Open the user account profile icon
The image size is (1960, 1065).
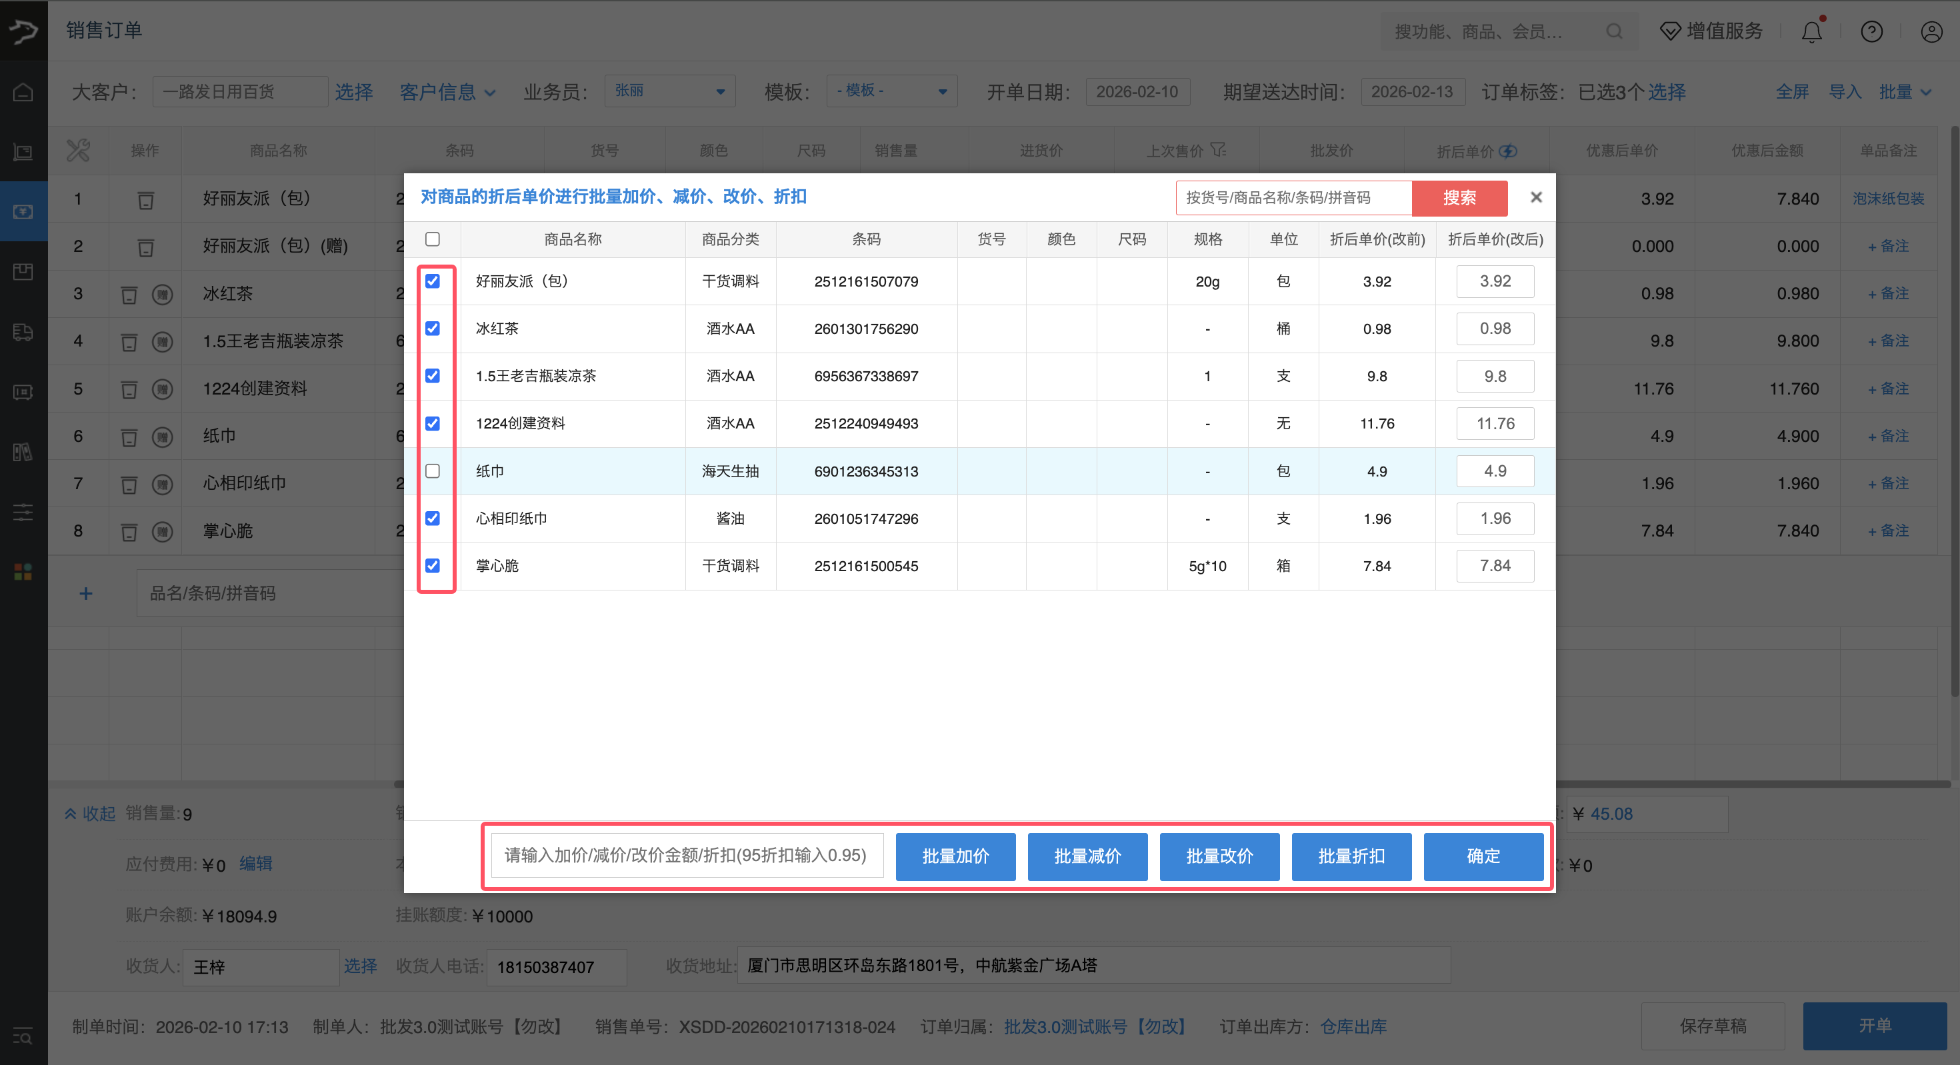click(1931, 31)
